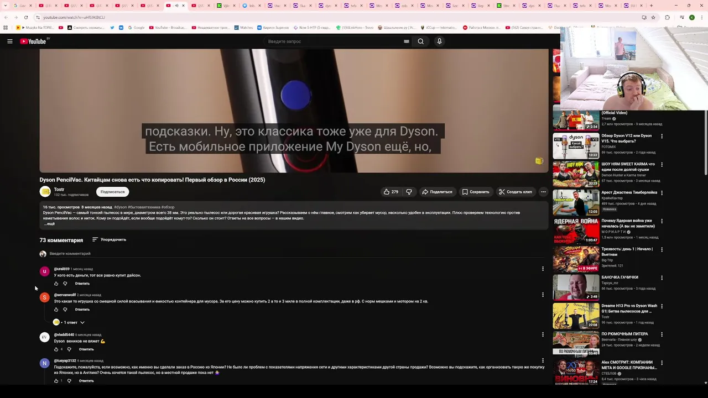Dislike the comment by @vladd5440
Viewport: 708px width, 398px height.
click(x=69, y=349)
